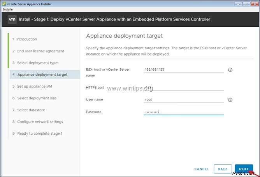Click the 'Appliance deployment target' heading
Viewport: 260px width, 177px height.
(x=125, y=36)
